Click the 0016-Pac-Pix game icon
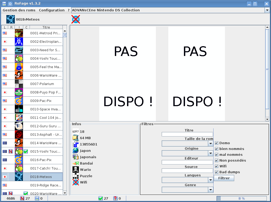 coord(19,160)
